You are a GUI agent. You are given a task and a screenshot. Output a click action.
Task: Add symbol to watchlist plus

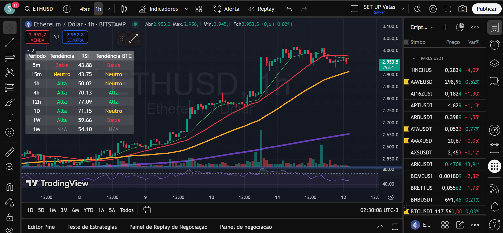(445, 27)
